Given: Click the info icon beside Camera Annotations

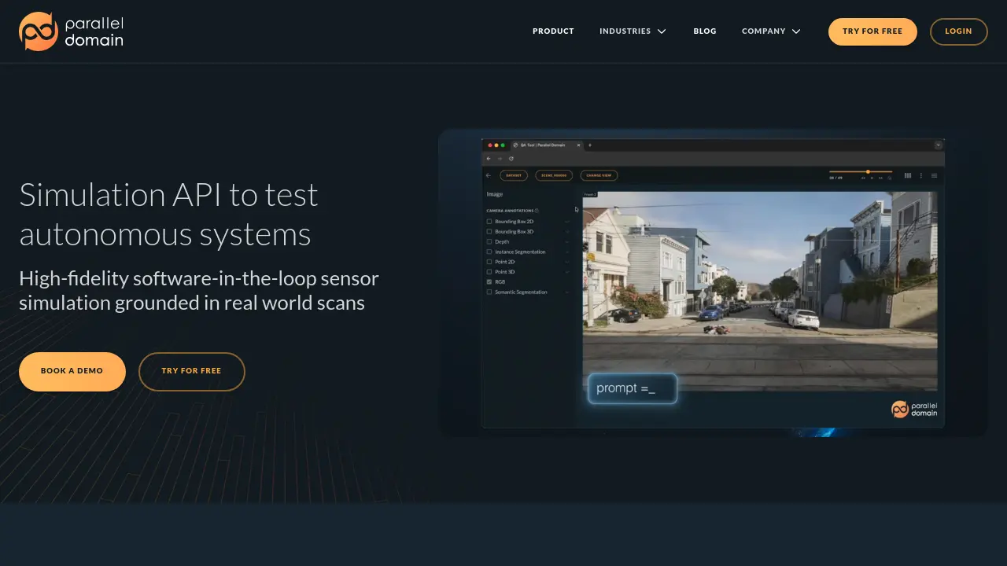Looking at the screenshot, I should pyautogui.click(x=537, y=211).
